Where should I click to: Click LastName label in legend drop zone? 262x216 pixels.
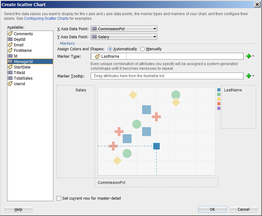pos(233,90)
